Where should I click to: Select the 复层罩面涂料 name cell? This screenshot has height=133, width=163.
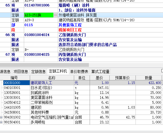52,97
